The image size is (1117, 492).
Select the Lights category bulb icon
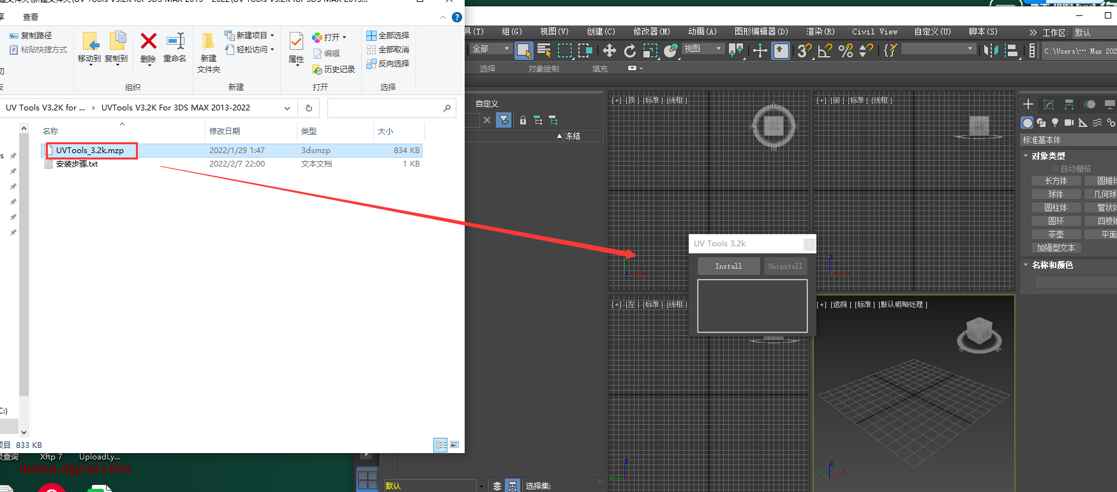coord(1055,123)
